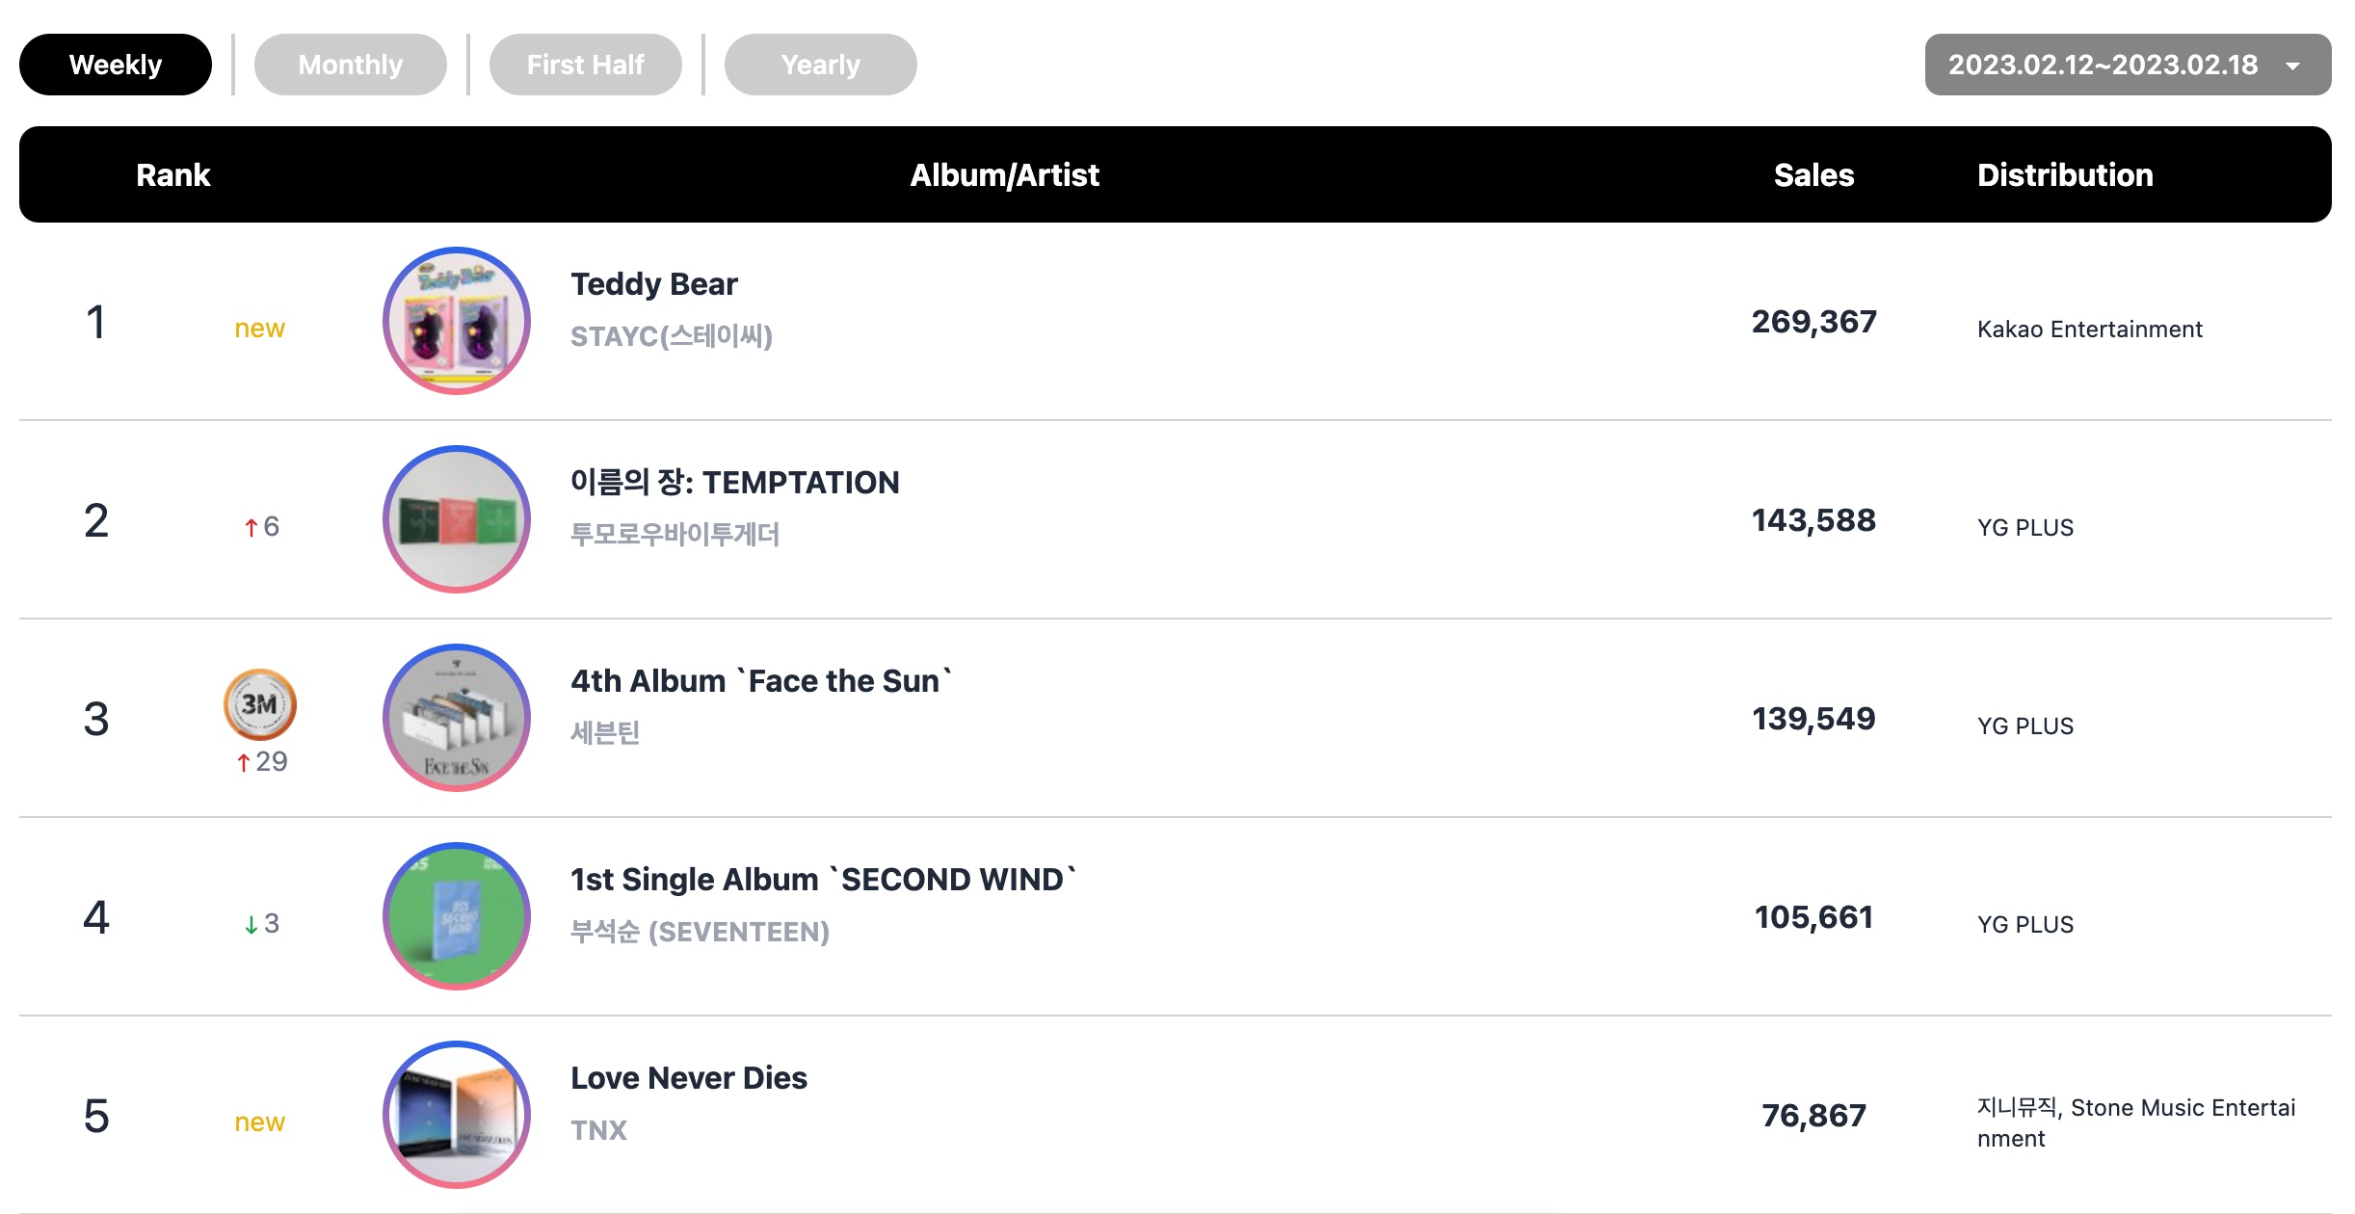Switch to the Weekly chart tab

[x=116, y=65]
